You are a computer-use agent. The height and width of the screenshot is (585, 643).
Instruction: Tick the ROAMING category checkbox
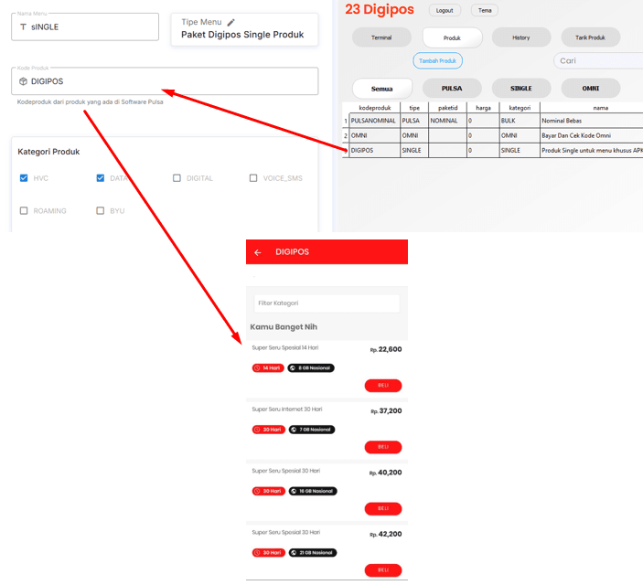pos(24,210)
